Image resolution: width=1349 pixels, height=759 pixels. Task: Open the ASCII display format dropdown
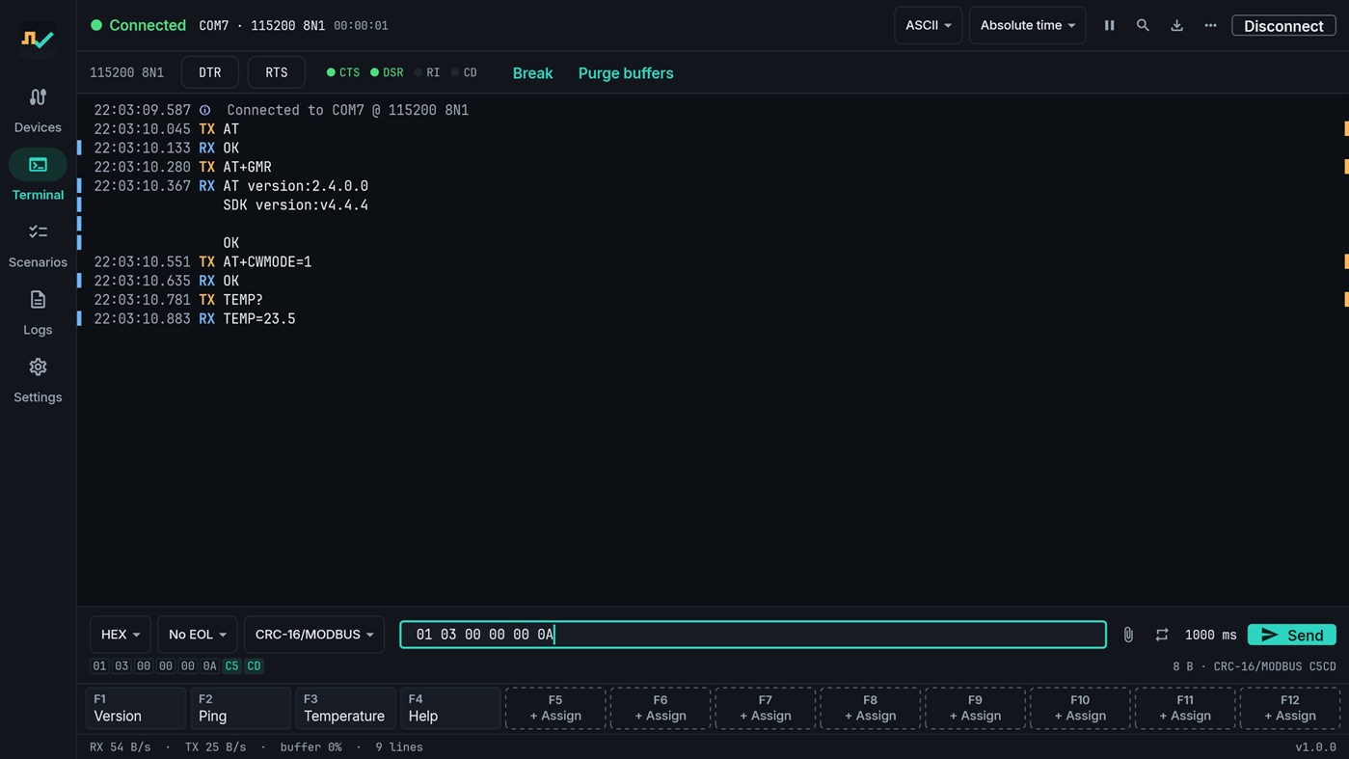pos(928,25)
